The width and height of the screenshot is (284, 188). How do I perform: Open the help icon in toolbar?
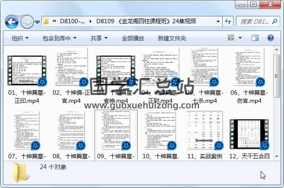(271, 38)
